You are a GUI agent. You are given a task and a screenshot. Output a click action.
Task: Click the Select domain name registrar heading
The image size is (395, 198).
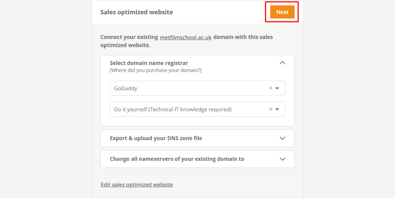149,63
